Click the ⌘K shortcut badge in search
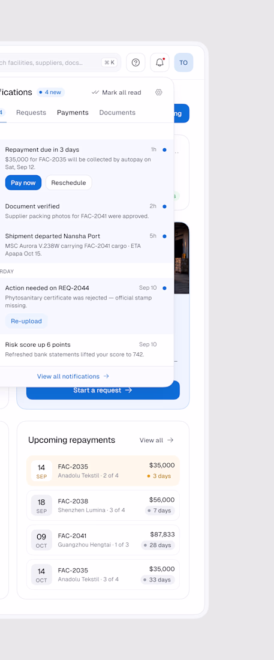 pos(110,63)
